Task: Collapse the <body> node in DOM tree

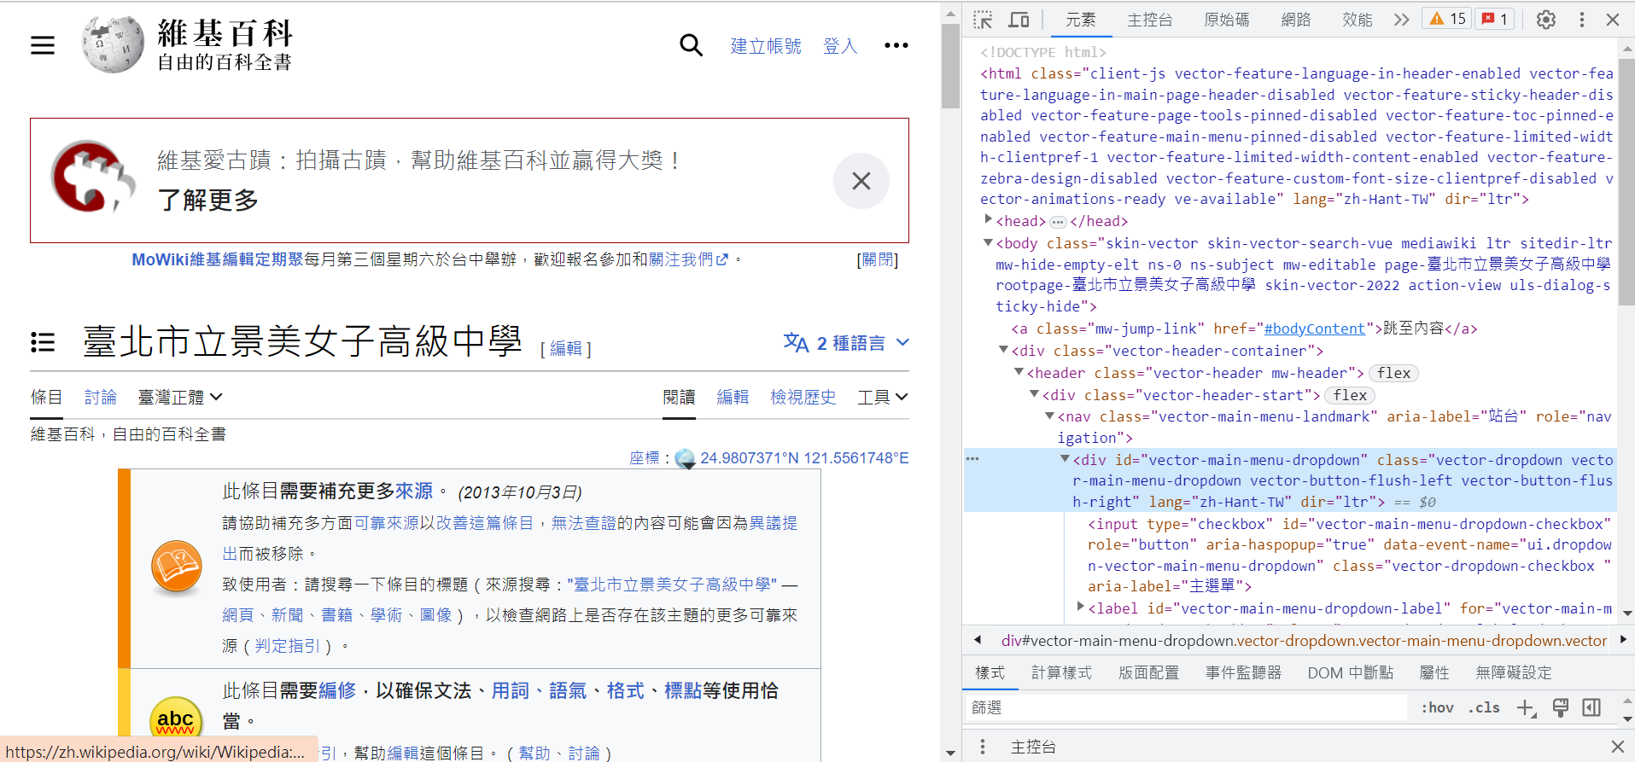Action: [x=988, y=242]
